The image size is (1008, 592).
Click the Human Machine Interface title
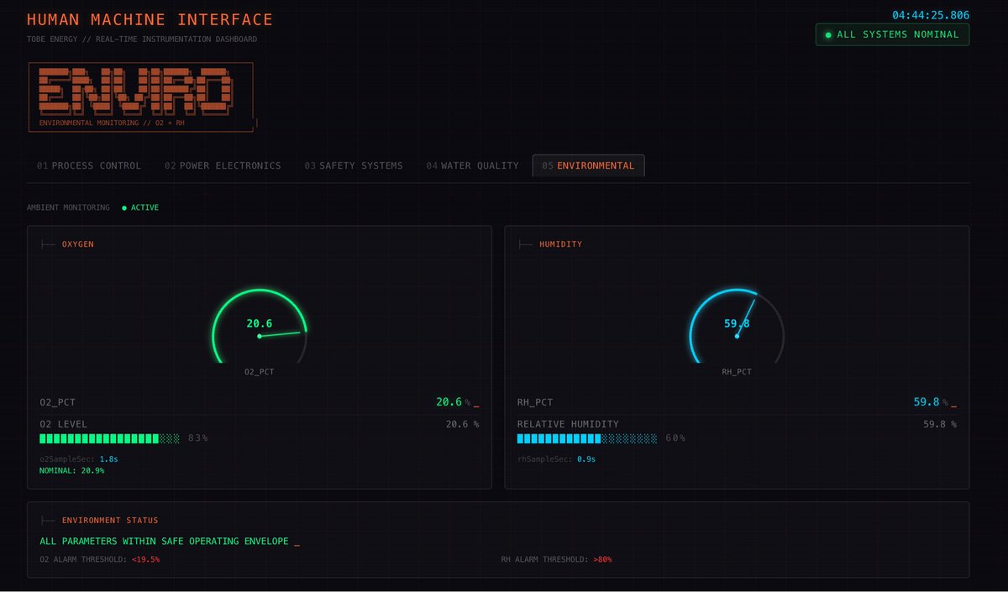tap(150, 19)
